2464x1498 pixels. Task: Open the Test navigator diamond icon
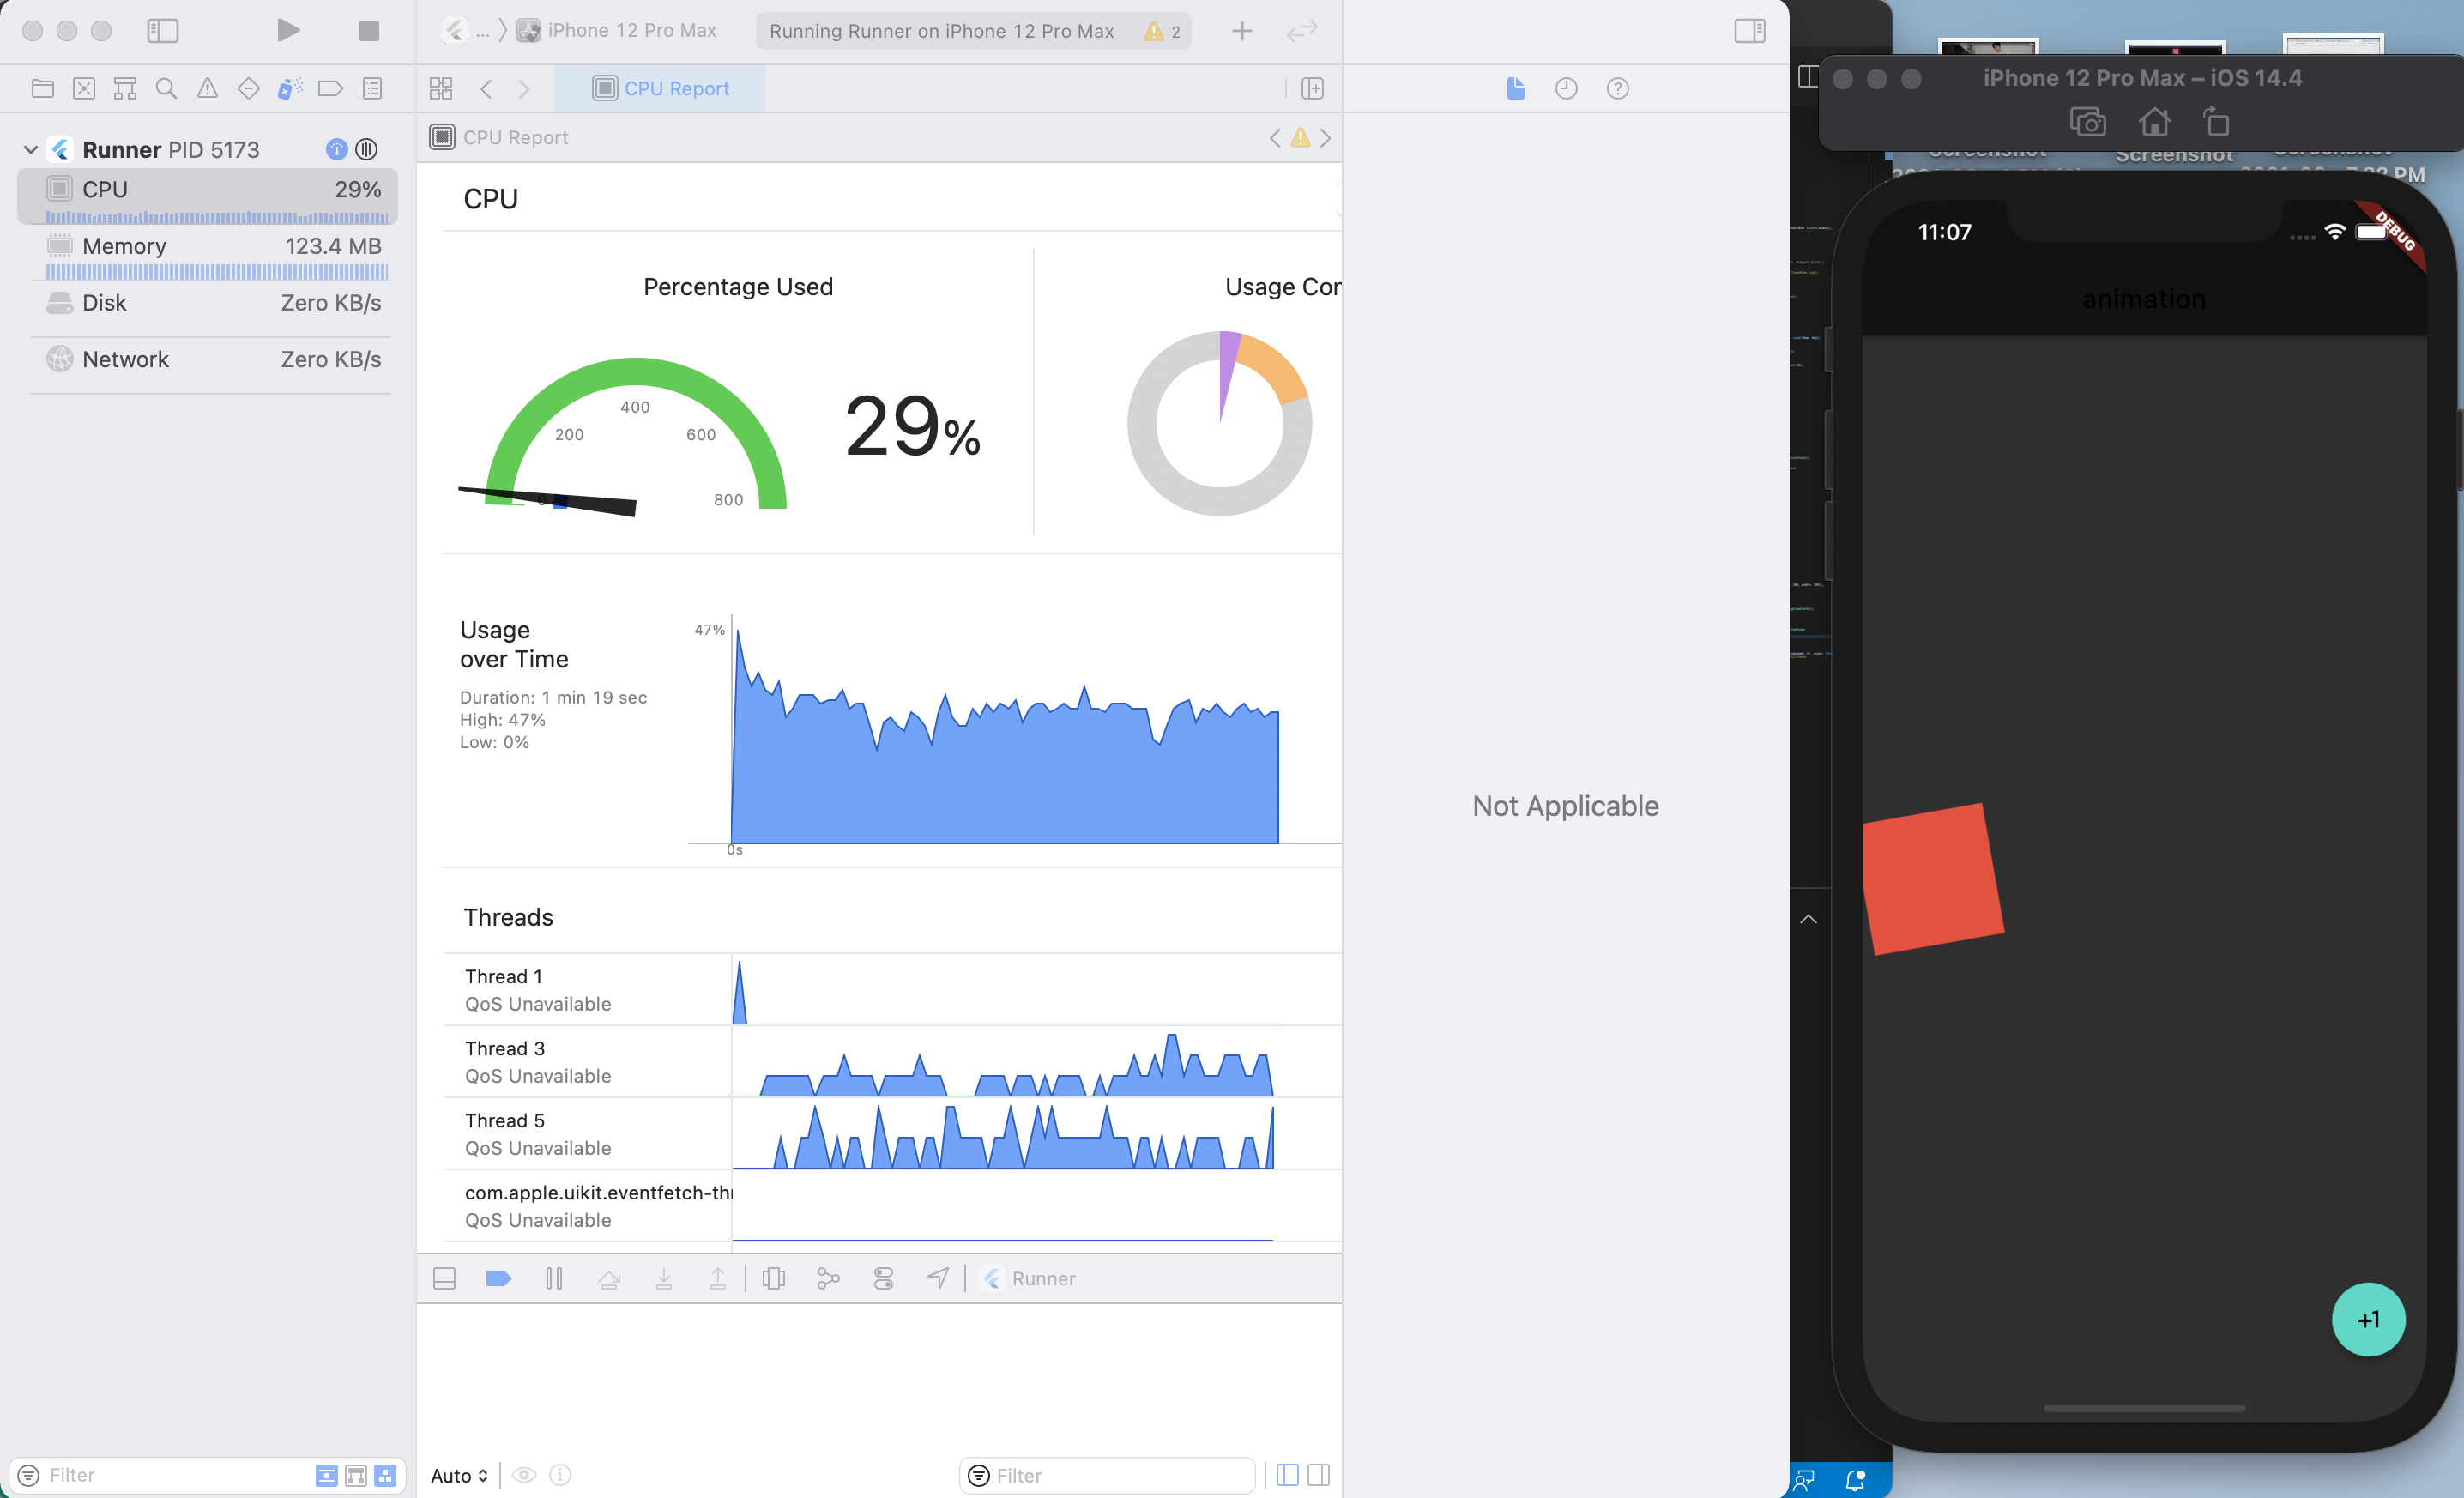tap(248, 88)
